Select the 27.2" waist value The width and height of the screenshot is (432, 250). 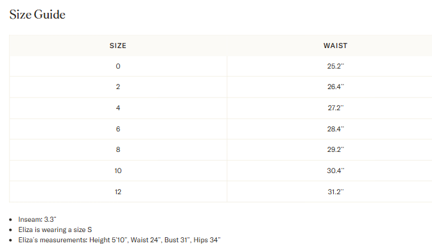[336, 108]
